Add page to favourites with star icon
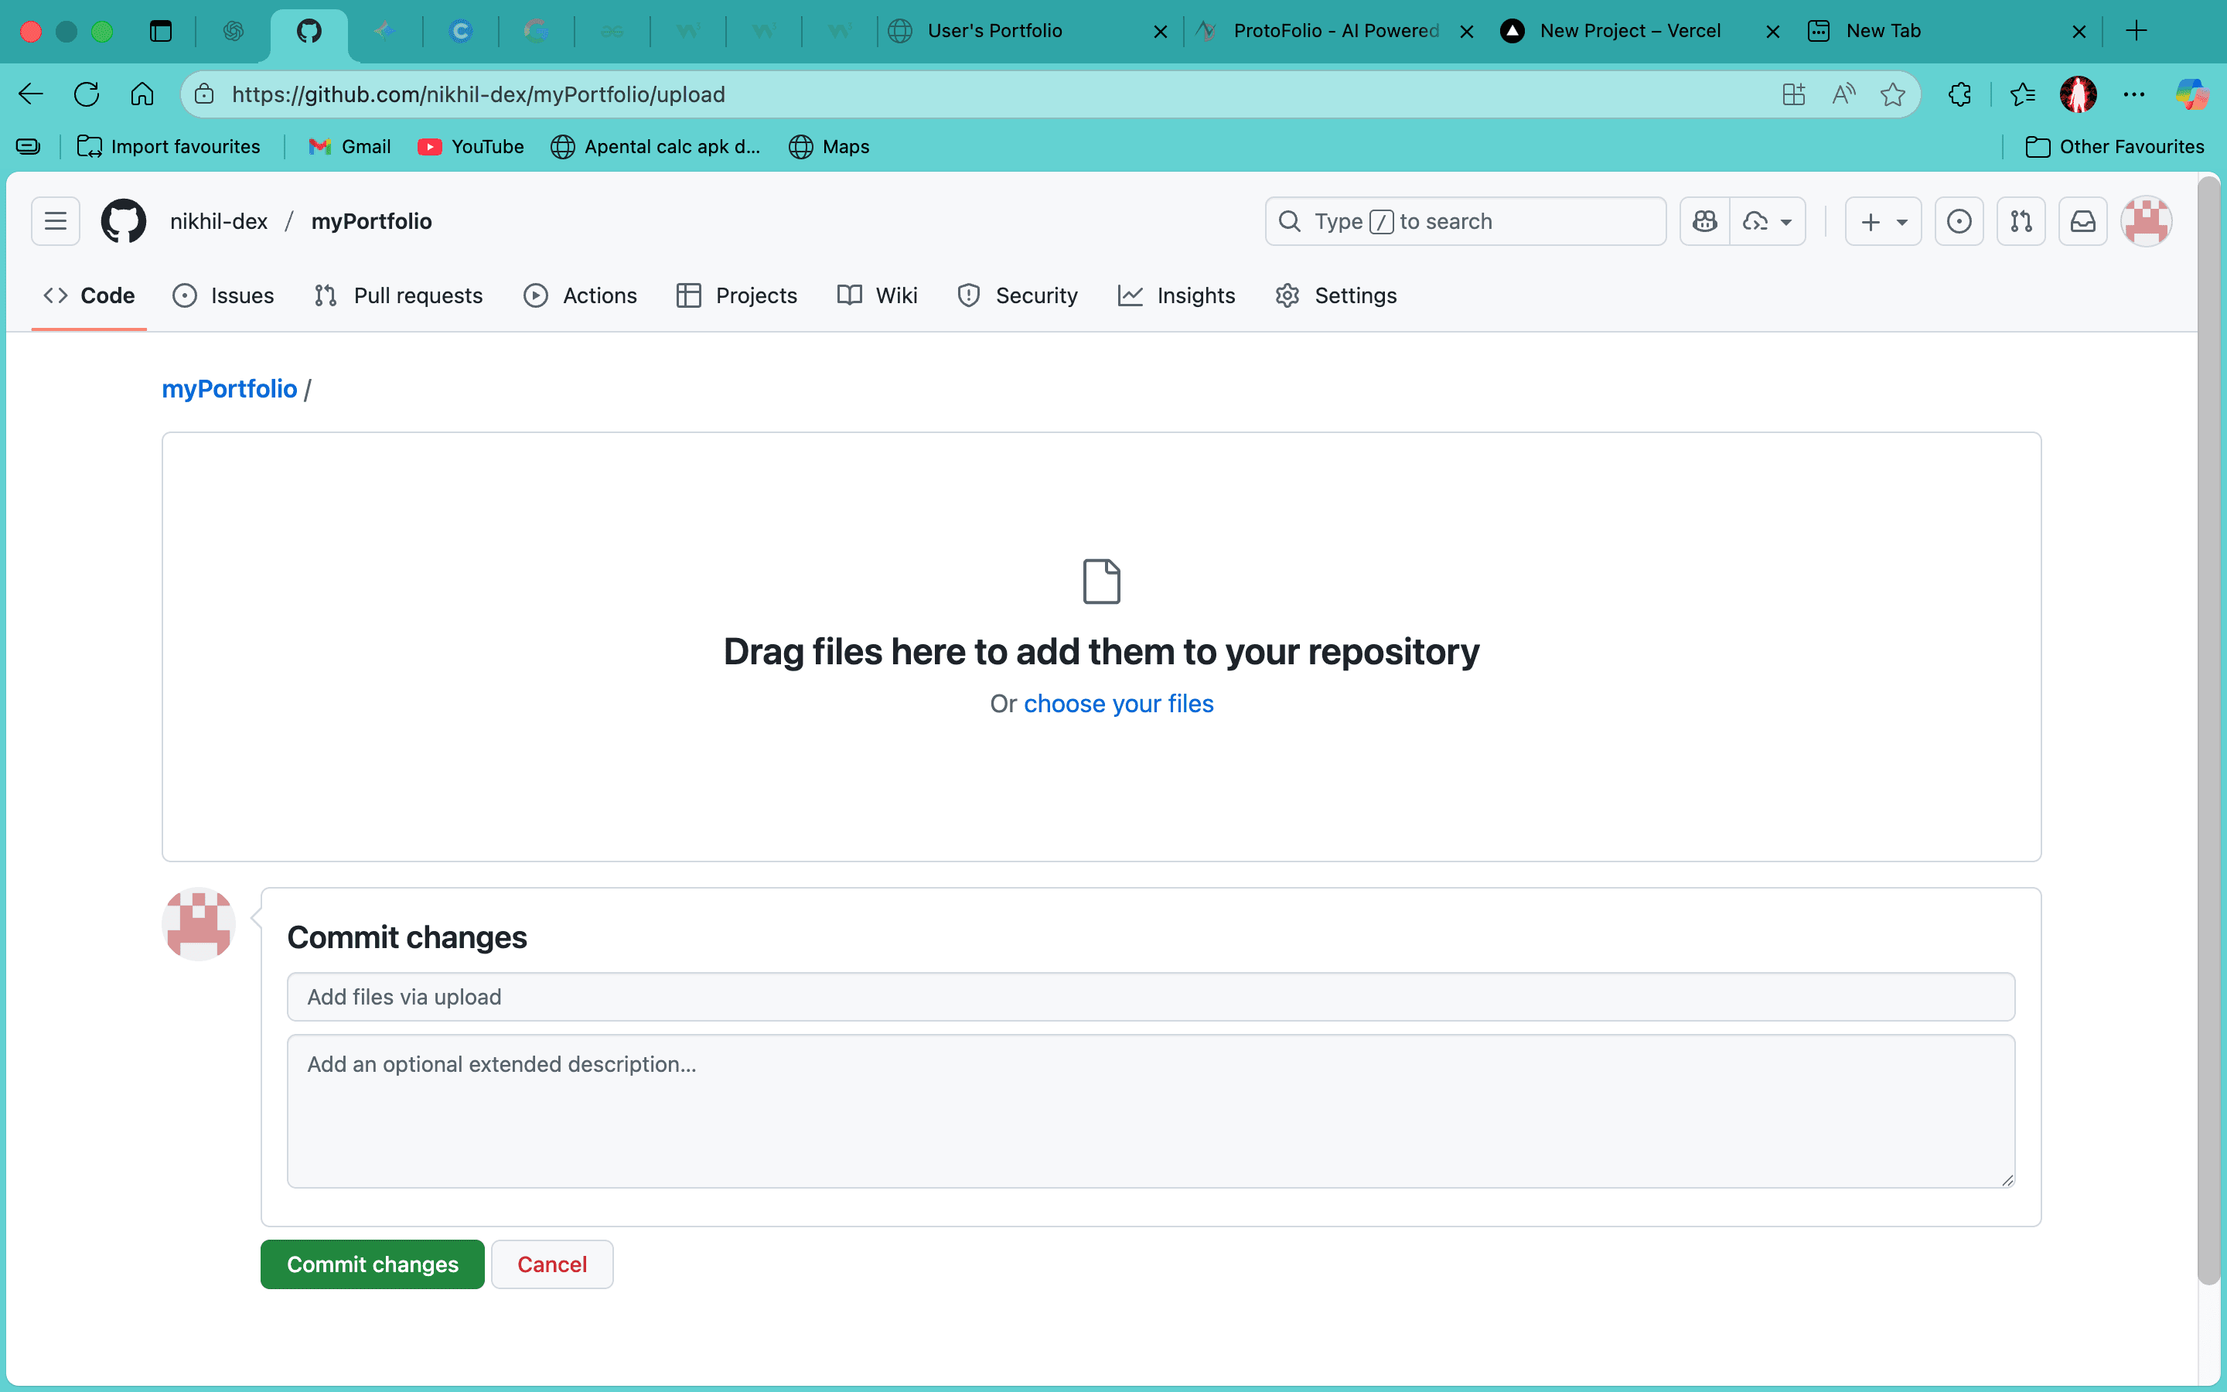This screenshot has height=1392, width=2227. (x=1893, y=94)
